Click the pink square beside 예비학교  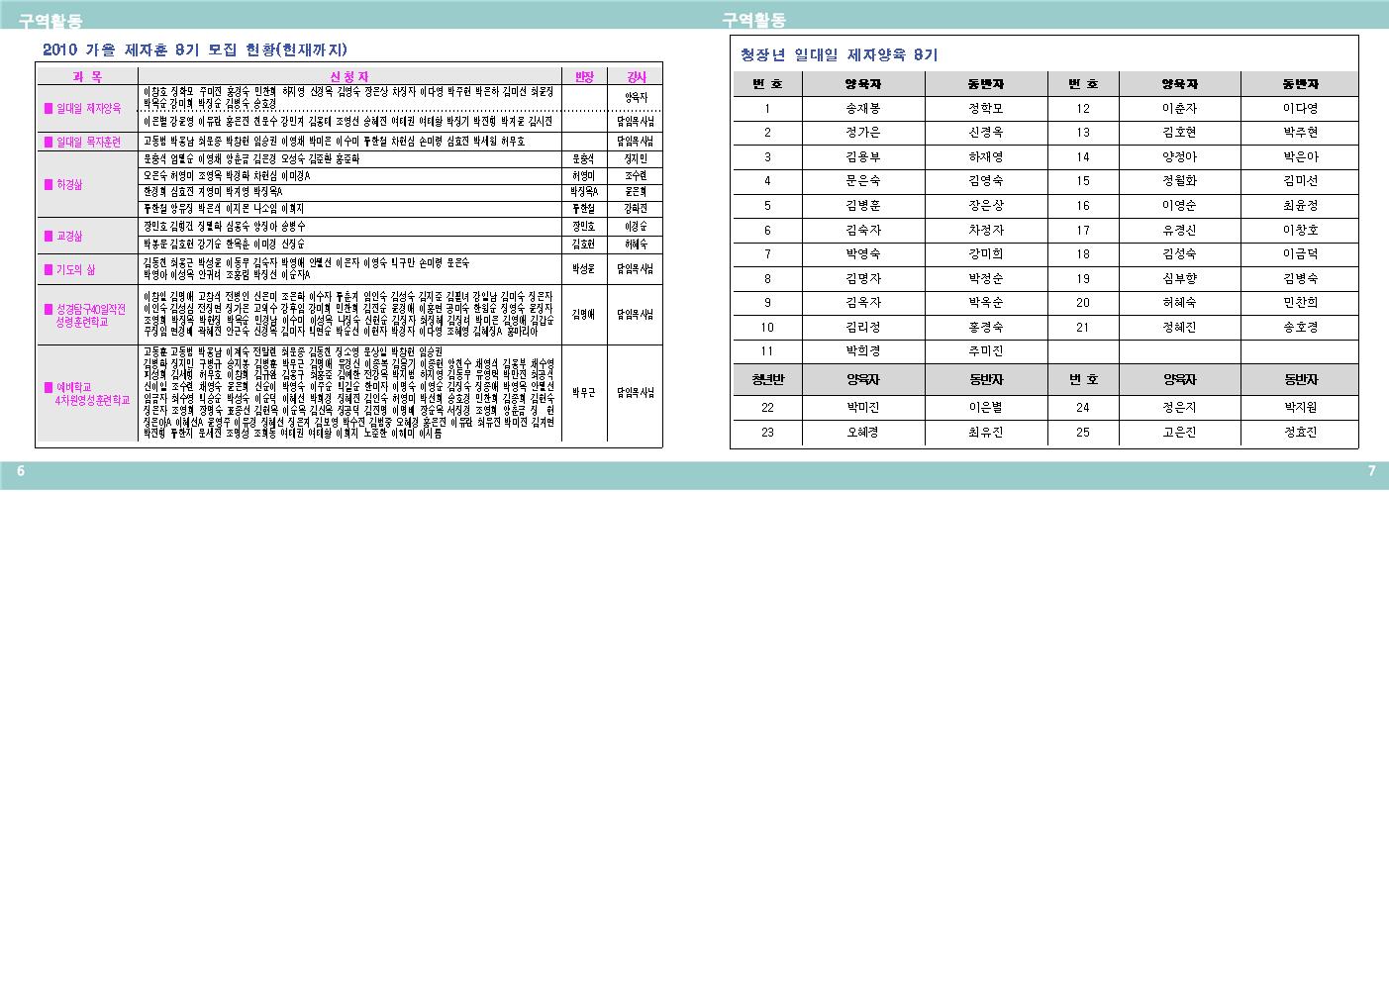(48, 387)
